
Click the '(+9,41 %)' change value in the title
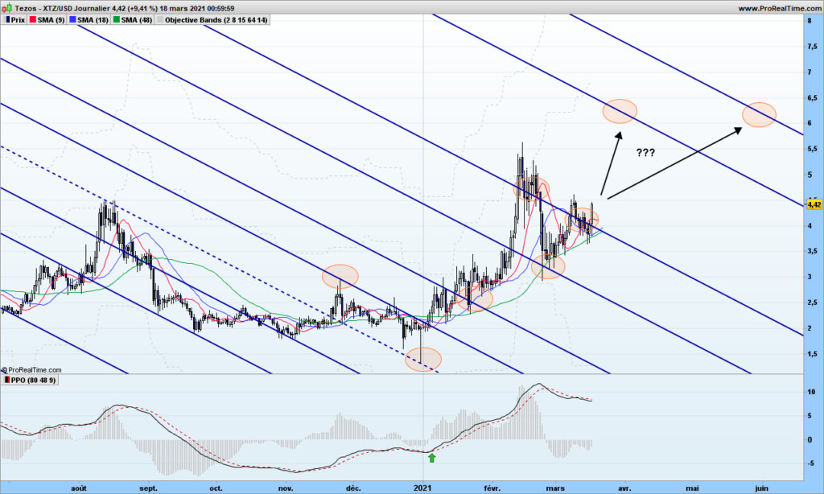pyautogui.click(x=142, y=8)
